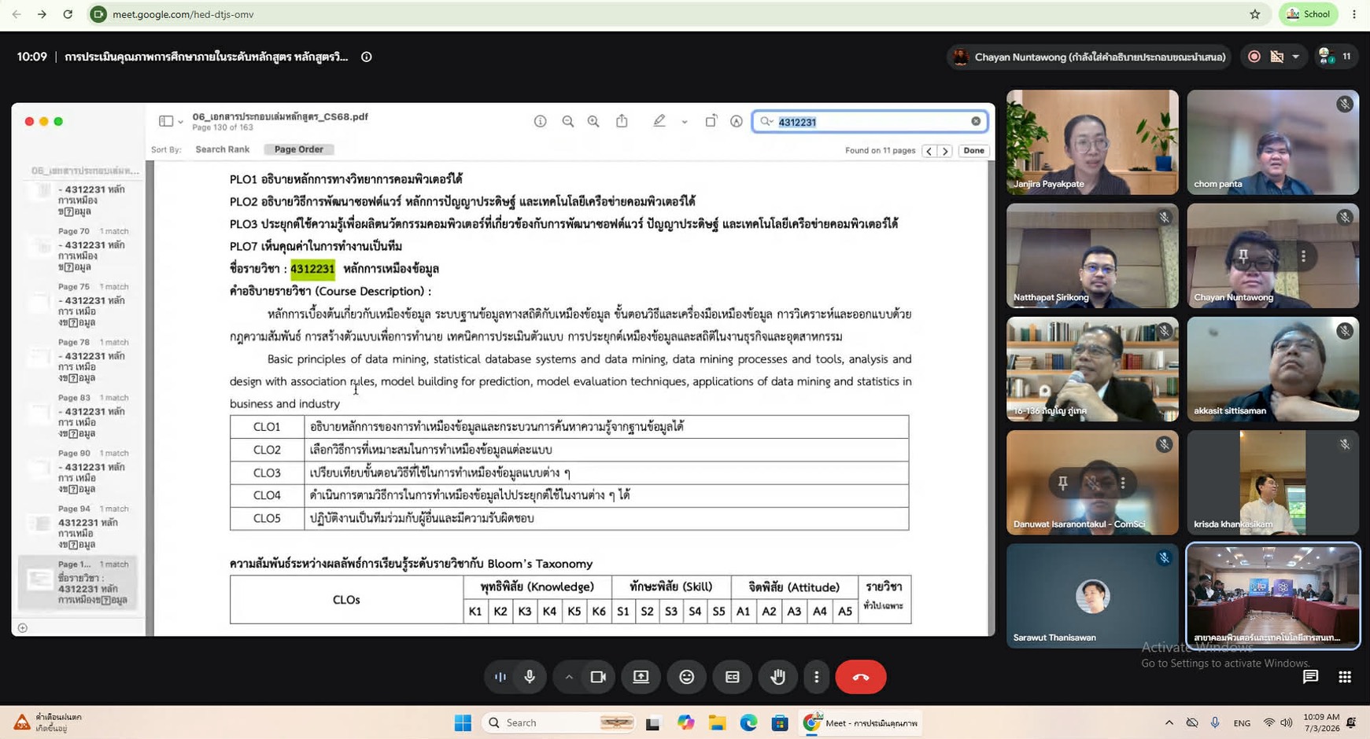Select Janjira Payakpate video tile
Image resolution: width=1370 pixels, height=739 pixels.
click(1092, 142)
